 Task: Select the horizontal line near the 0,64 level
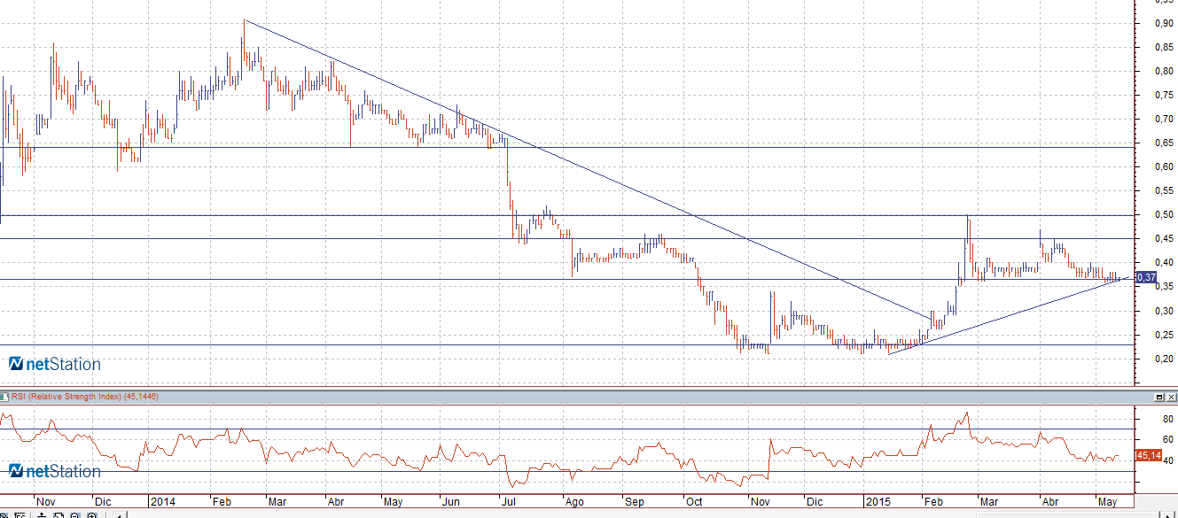(x=567, y=147)
